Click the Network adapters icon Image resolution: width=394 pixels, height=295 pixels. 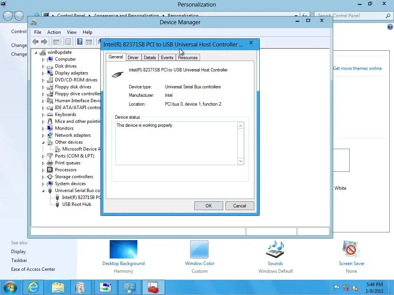point(50,135)
